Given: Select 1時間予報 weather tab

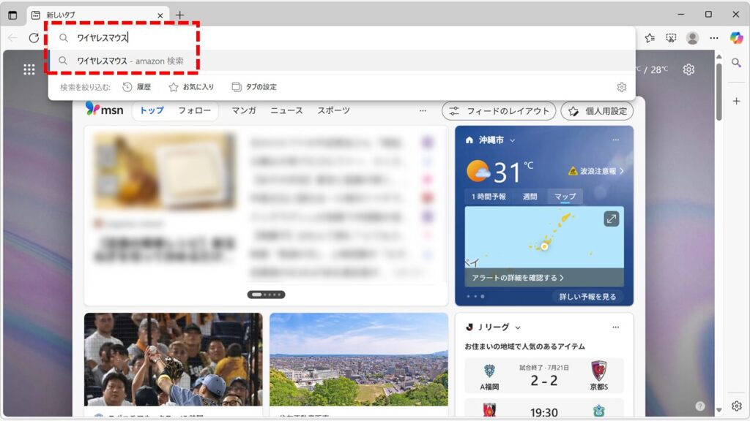Looking at the screenshot, I should point(489,197).
